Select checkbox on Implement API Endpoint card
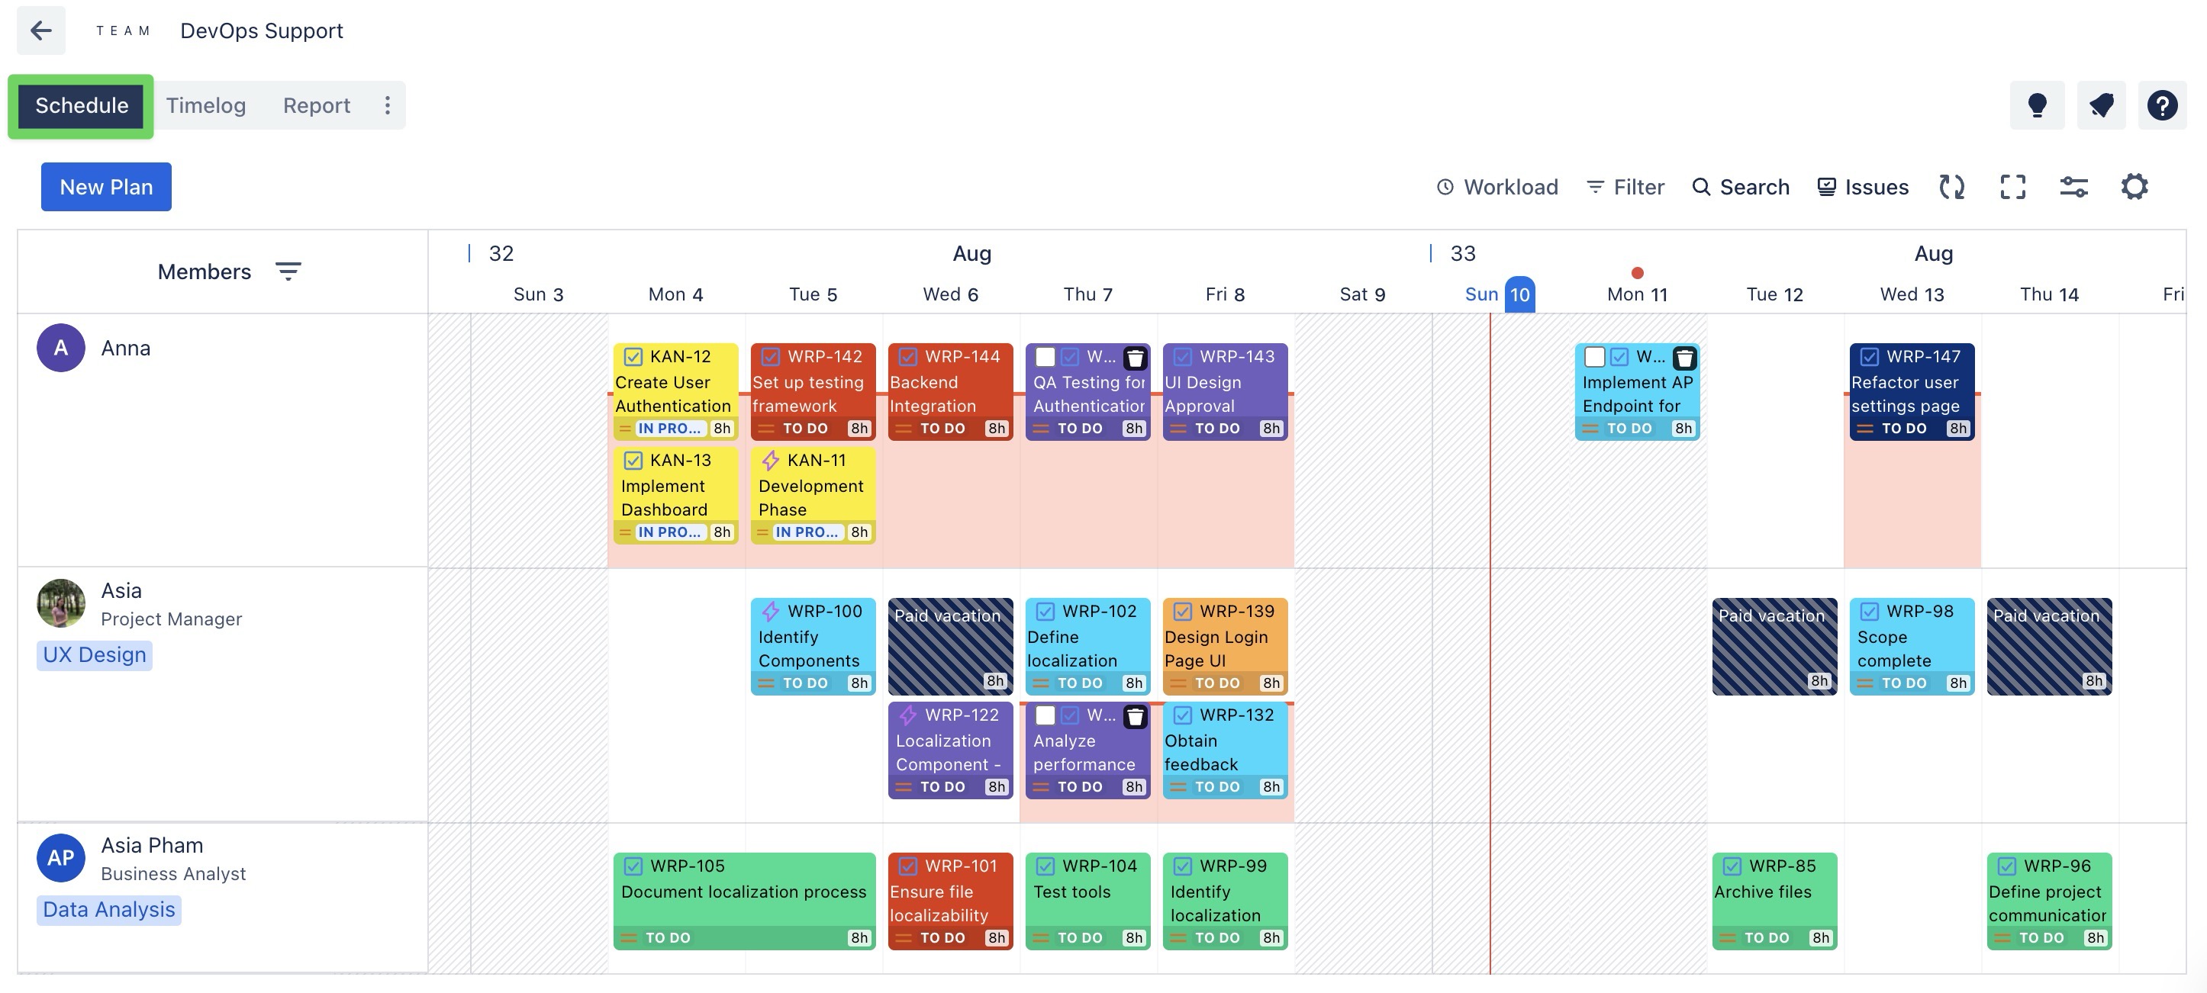This screenshot has width=2207, height=993. pyautogui.click(x=1594, y=357)
